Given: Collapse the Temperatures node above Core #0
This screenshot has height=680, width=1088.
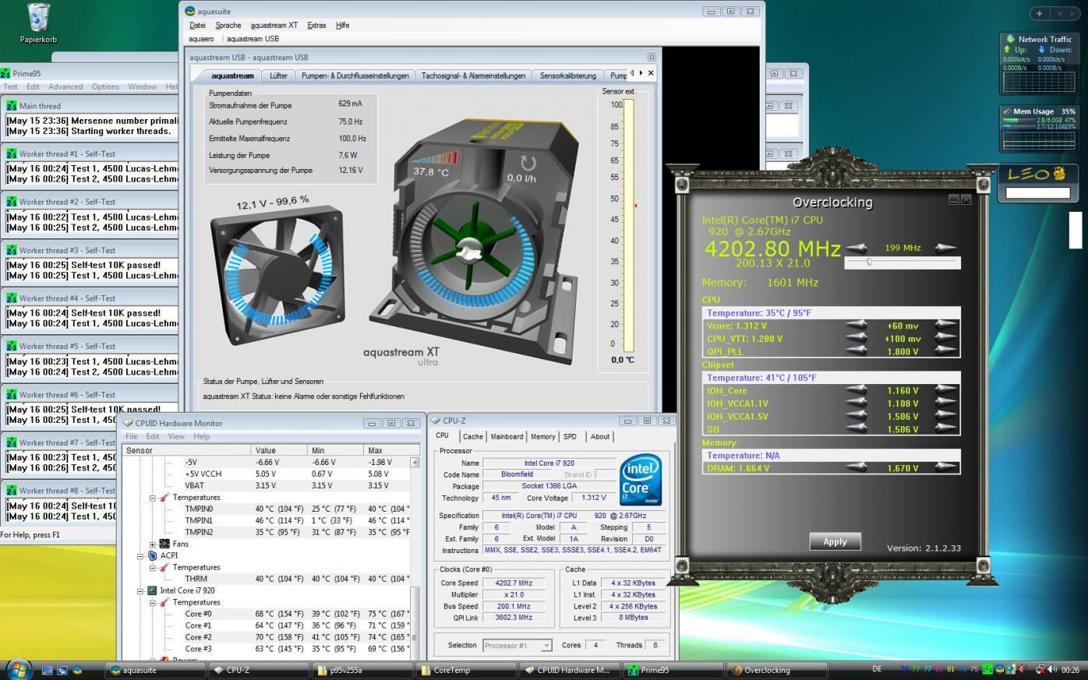Looking at the screenshot, I should [153, 603].
